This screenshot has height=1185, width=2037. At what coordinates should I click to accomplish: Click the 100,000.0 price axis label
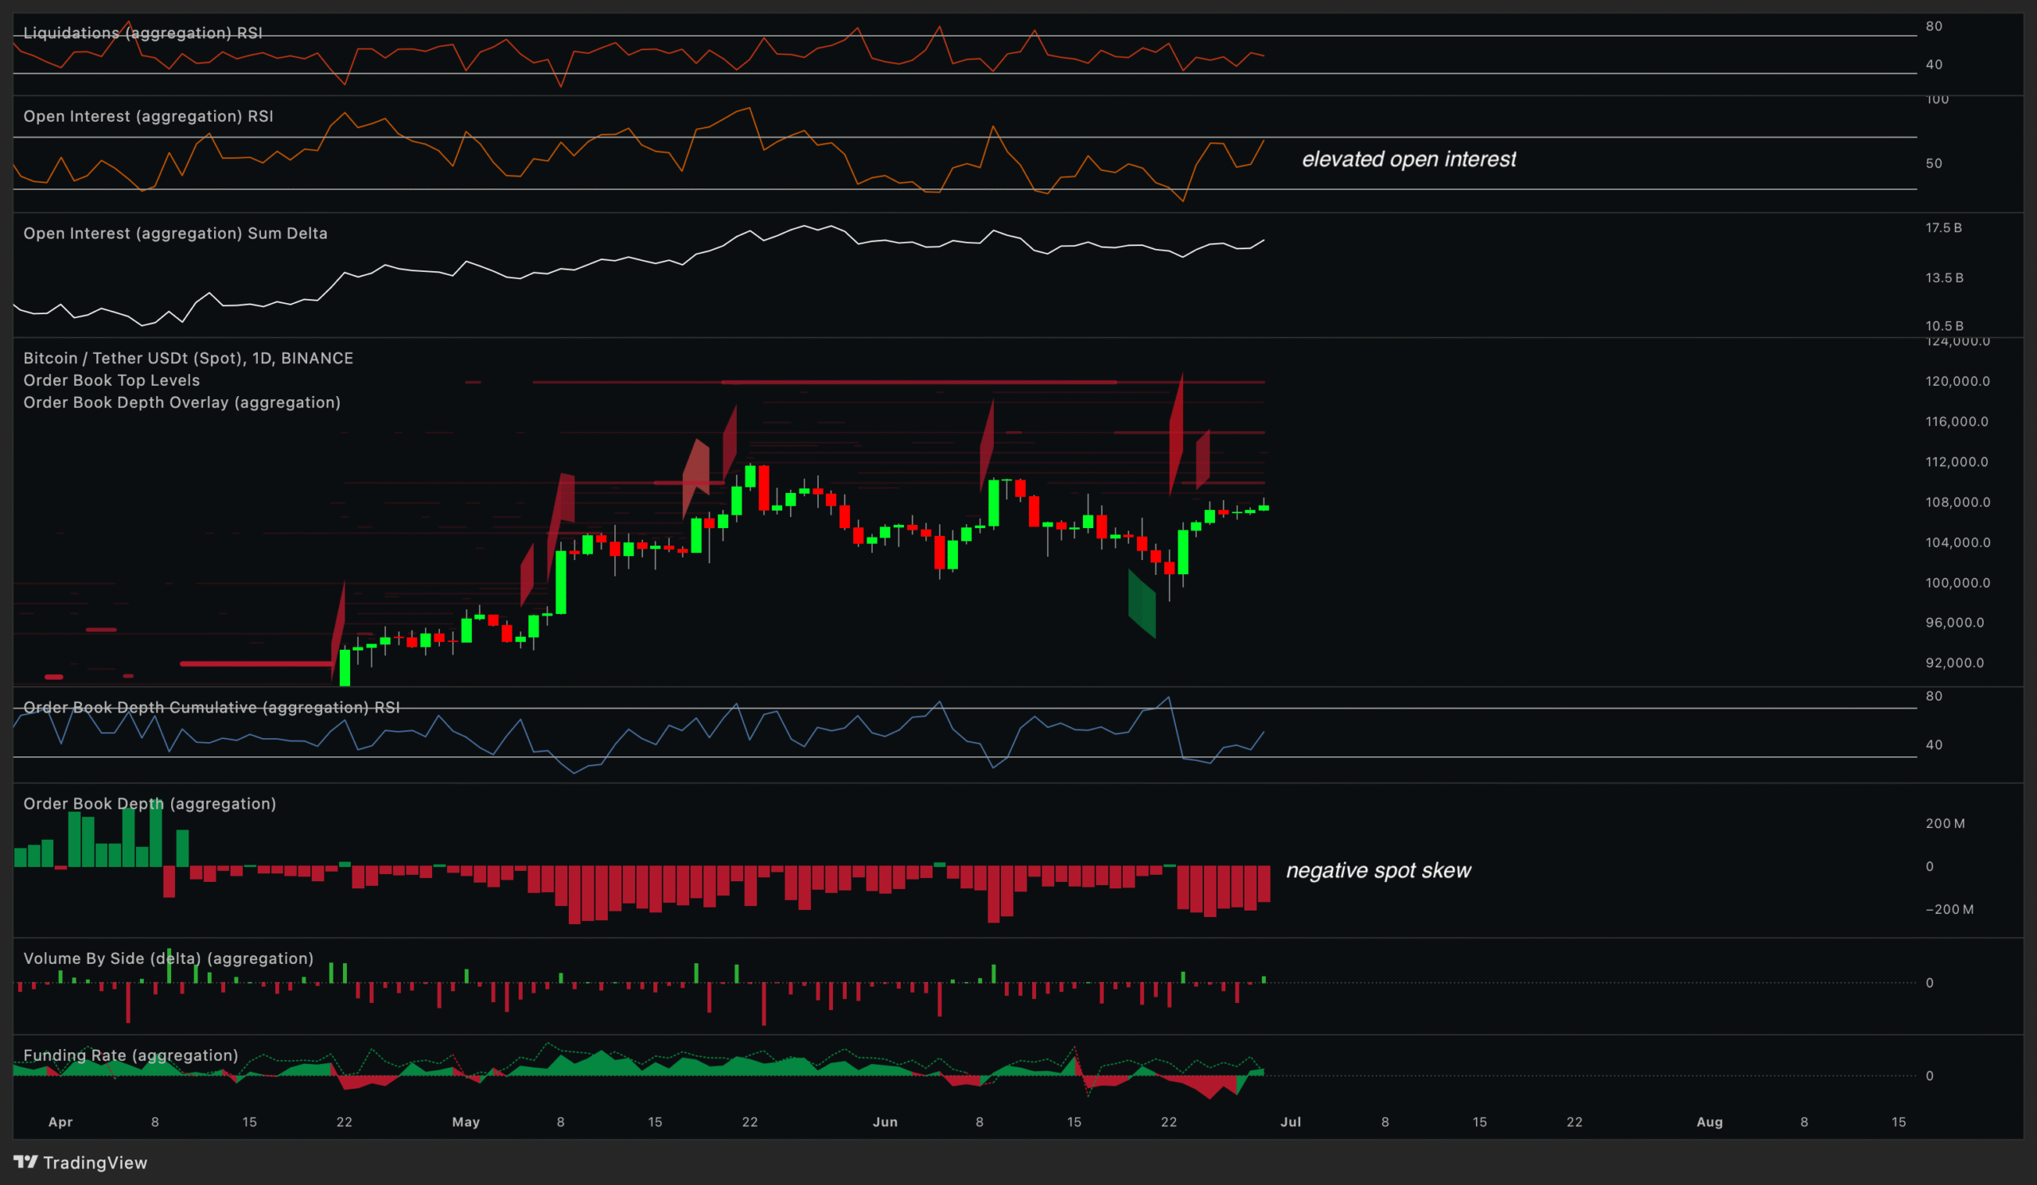tap(1957, 583)
